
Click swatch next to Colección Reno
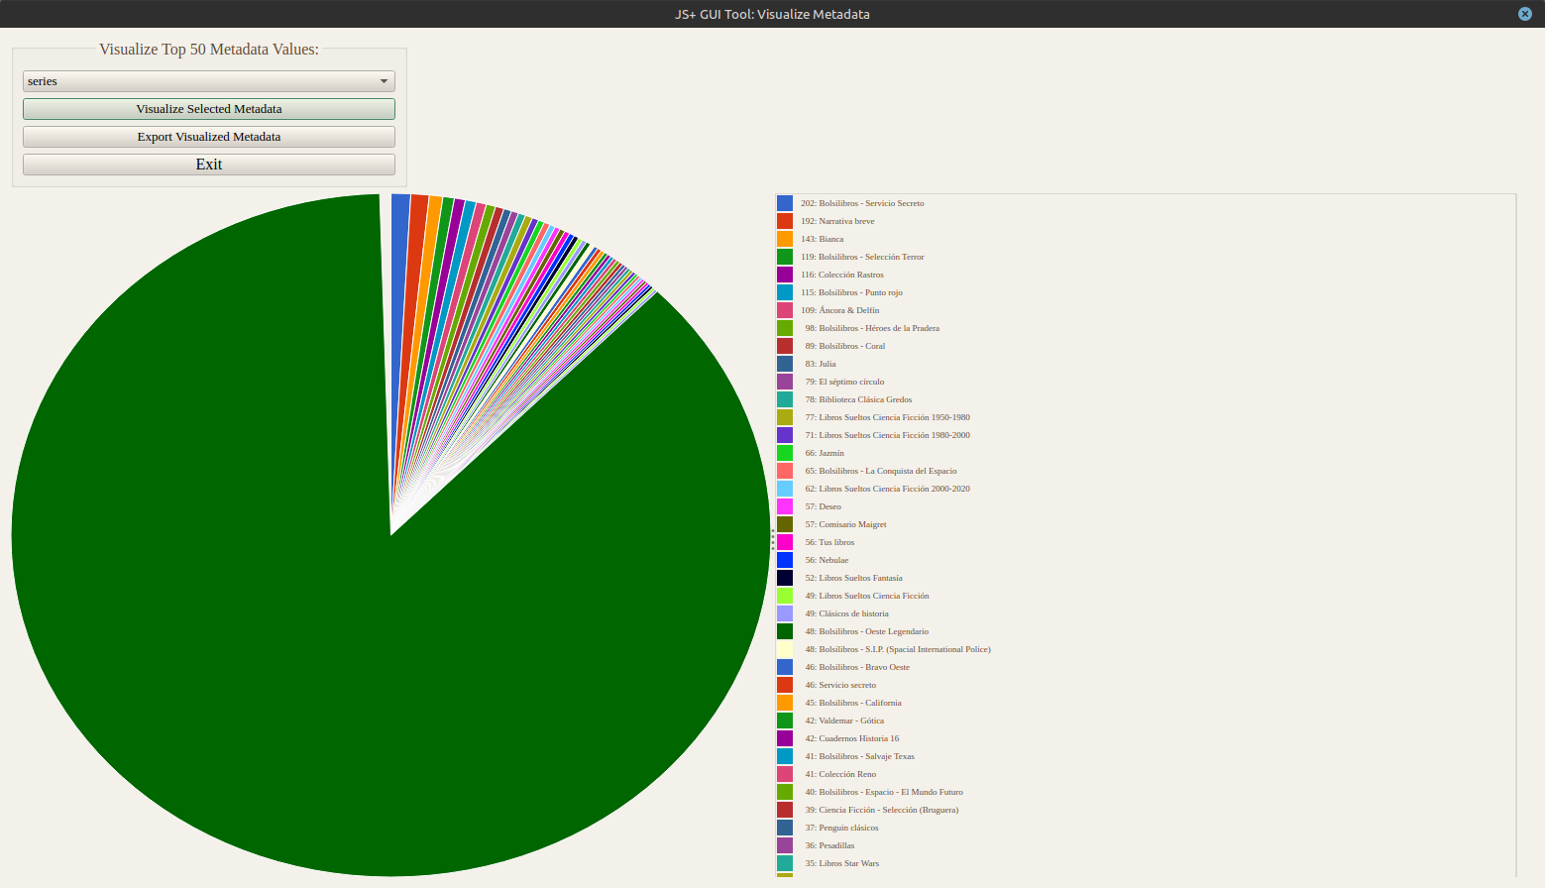click(x=785, y=774)
